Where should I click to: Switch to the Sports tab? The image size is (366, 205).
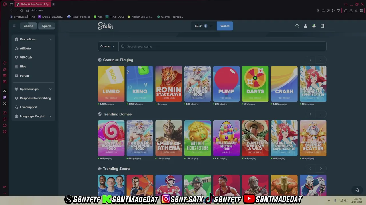47,26
